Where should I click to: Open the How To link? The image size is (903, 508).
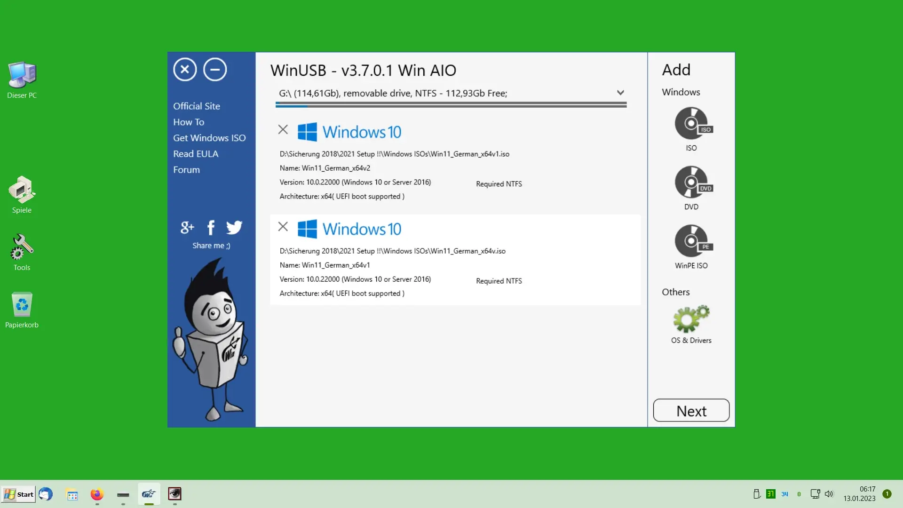pyautogui.click(x=189, y=122)
